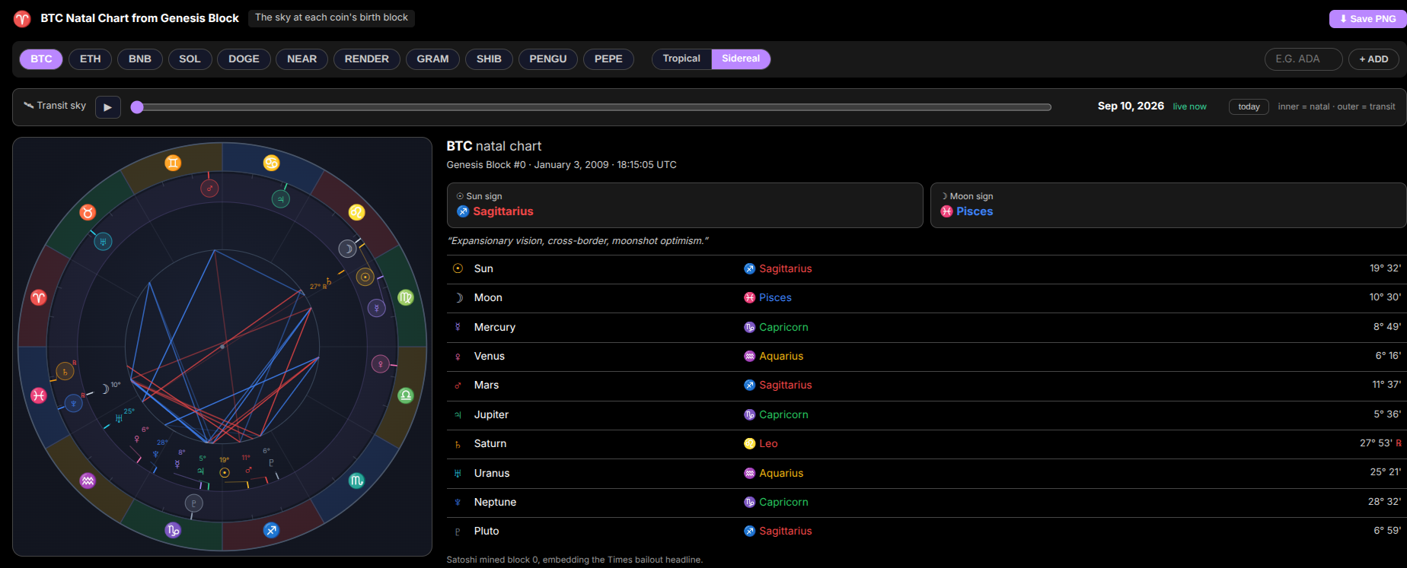1407x568 pixels.
Task: Open the SHIB coin chart
Action: pyautogui.click(x=489, y=59)
